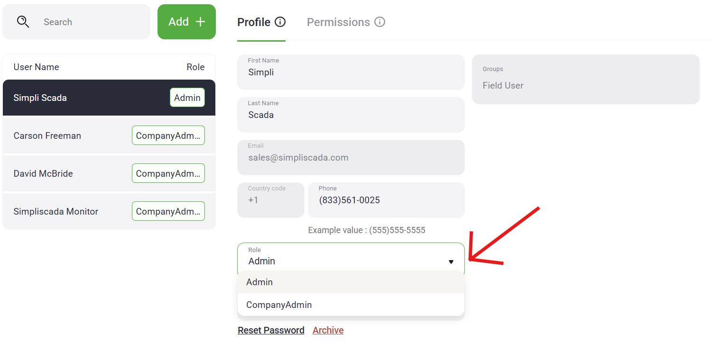Click the Phone number field
Viewport: 713px width, 351px height.
click(x=386, y=200)
